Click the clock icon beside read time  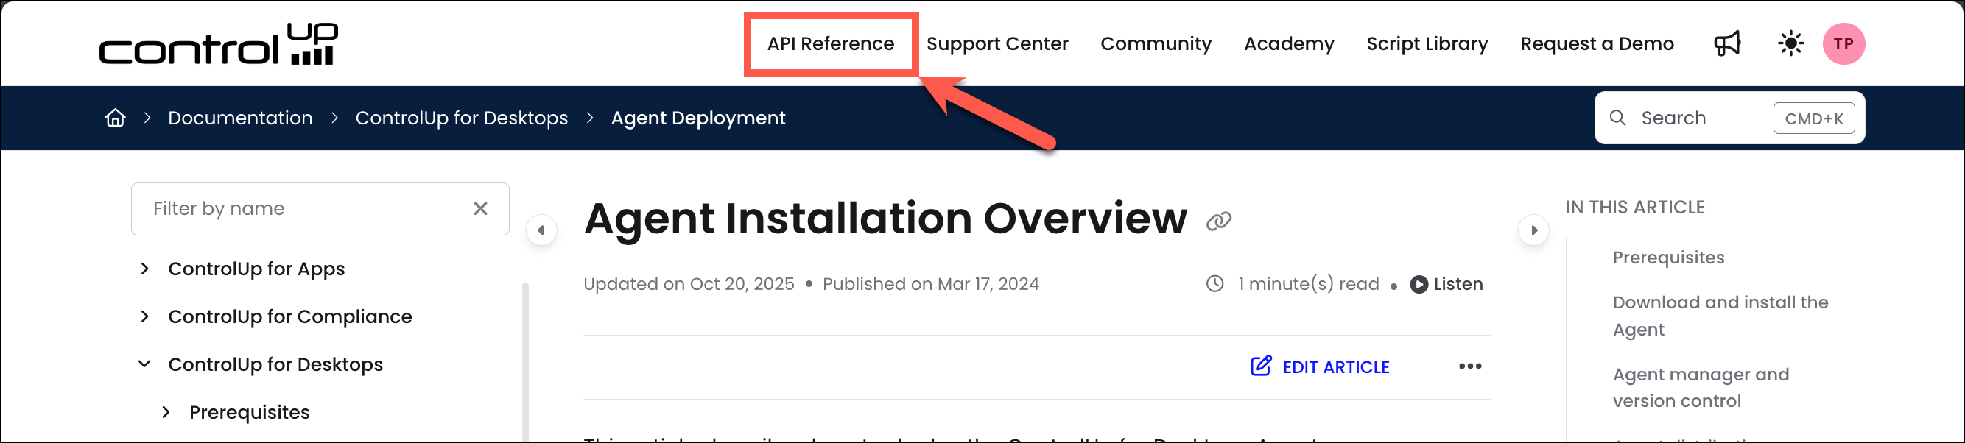click(1214, 283)
